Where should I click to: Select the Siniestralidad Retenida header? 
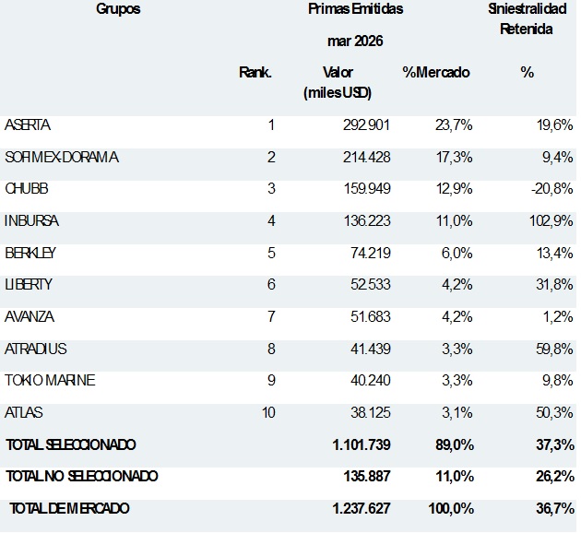[x=527, y=18]
